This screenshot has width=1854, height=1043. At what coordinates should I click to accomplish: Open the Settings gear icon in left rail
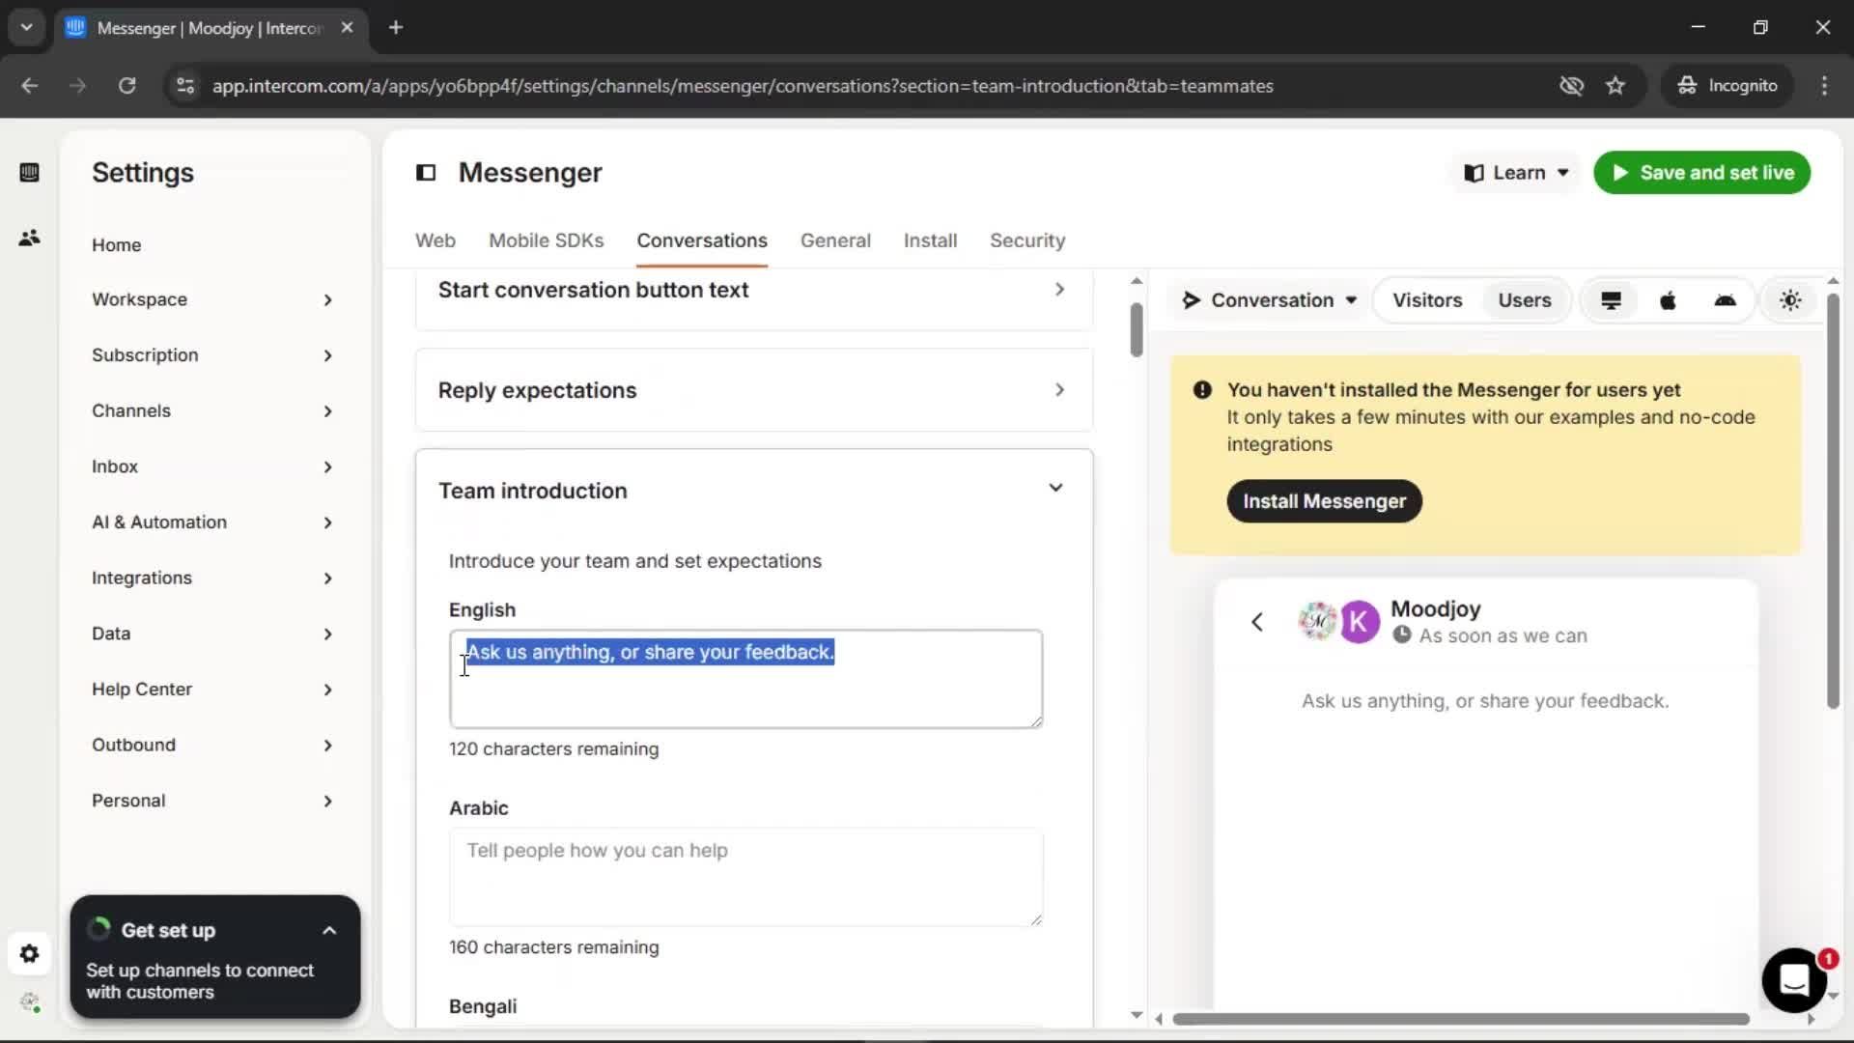point(29,954)
